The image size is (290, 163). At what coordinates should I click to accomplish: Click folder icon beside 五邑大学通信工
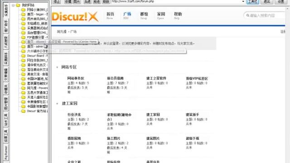coord(23,92)
